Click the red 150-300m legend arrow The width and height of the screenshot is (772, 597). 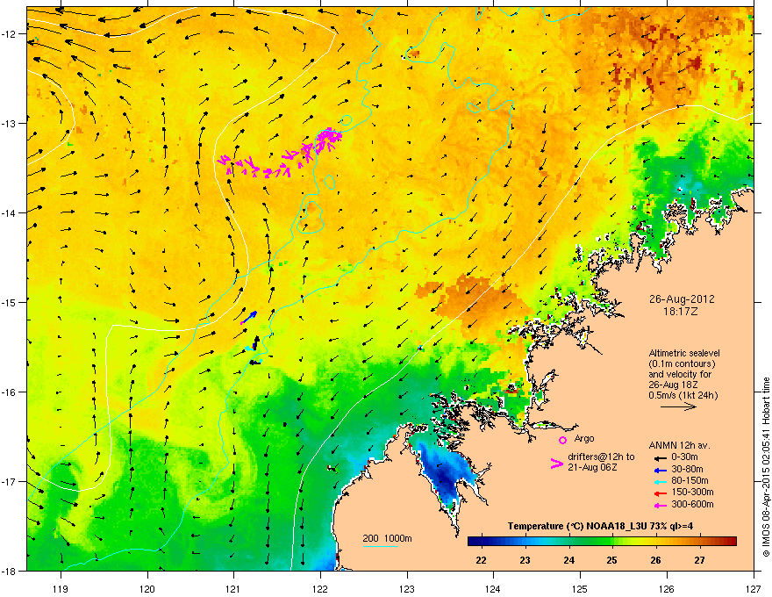(x=660, y=493)
